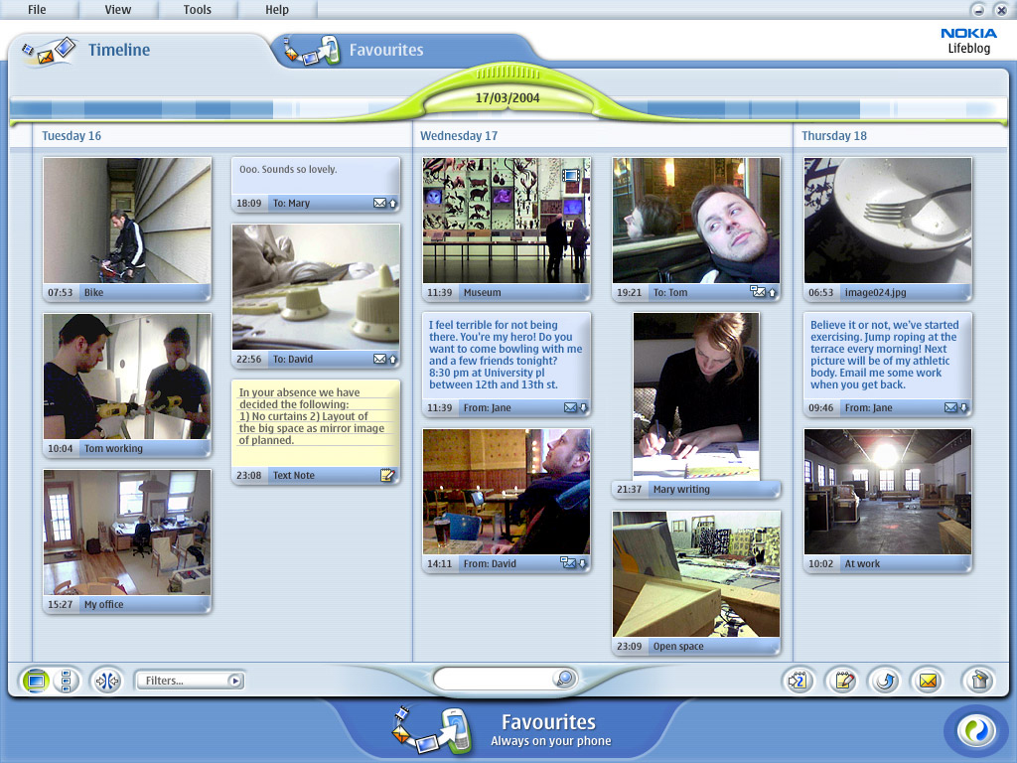The width and height of the screenshot is (1017, 763).
Task: Open the Tools menu
Action: click(x=197, y=10)
